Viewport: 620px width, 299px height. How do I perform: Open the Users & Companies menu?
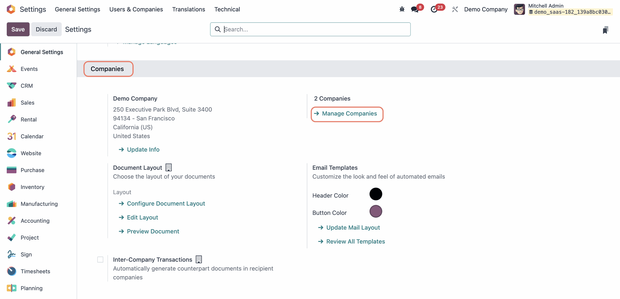click(136, 9)
